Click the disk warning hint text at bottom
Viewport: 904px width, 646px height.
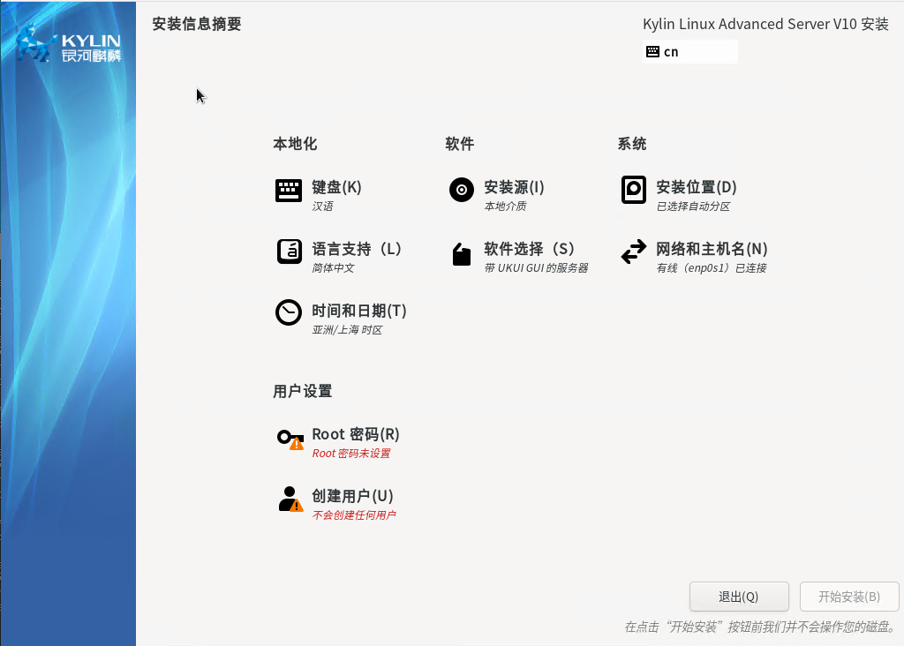(x=760, y=627)
